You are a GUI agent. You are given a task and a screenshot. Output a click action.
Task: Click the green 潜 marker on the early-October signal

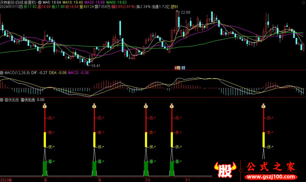point(151,161)
